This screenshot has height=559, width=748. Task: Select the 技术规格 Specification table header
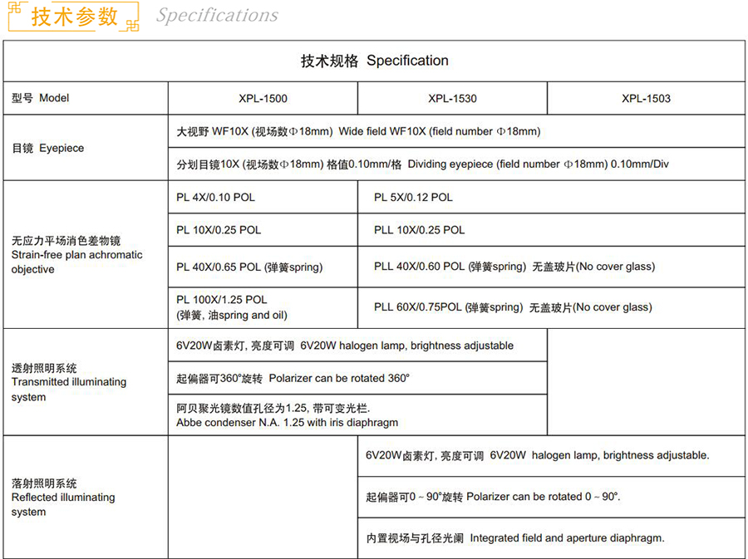(374, 61)
